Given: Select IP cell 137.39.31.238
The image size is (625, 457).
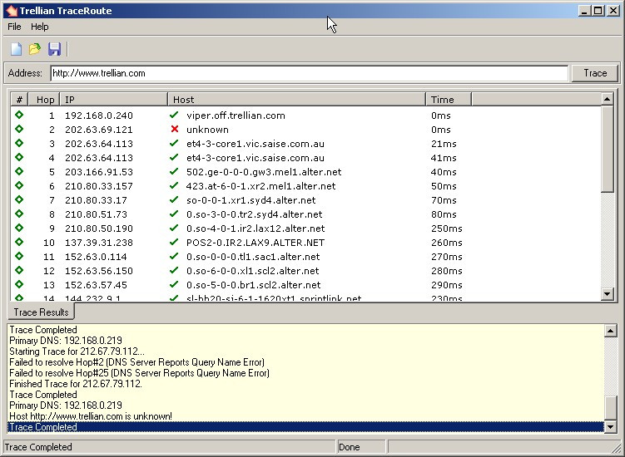Looking at the screenshot, I should (x=99, y=243).
